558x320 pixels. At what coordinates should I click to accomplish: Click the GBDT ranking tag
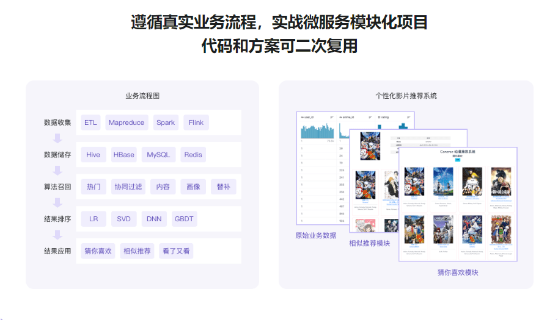click(184, 219)
